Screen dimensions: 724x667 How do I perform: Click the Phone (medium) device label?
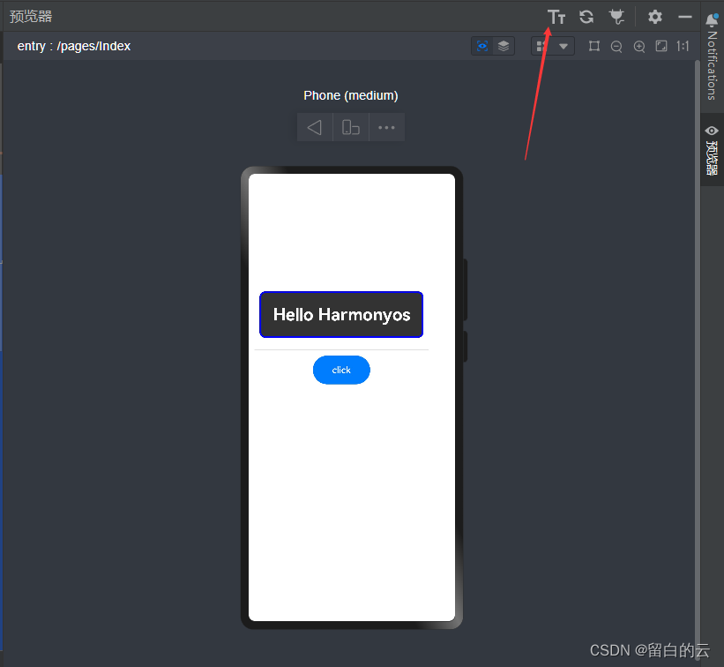pyautogui.click(x=351, y=95)
